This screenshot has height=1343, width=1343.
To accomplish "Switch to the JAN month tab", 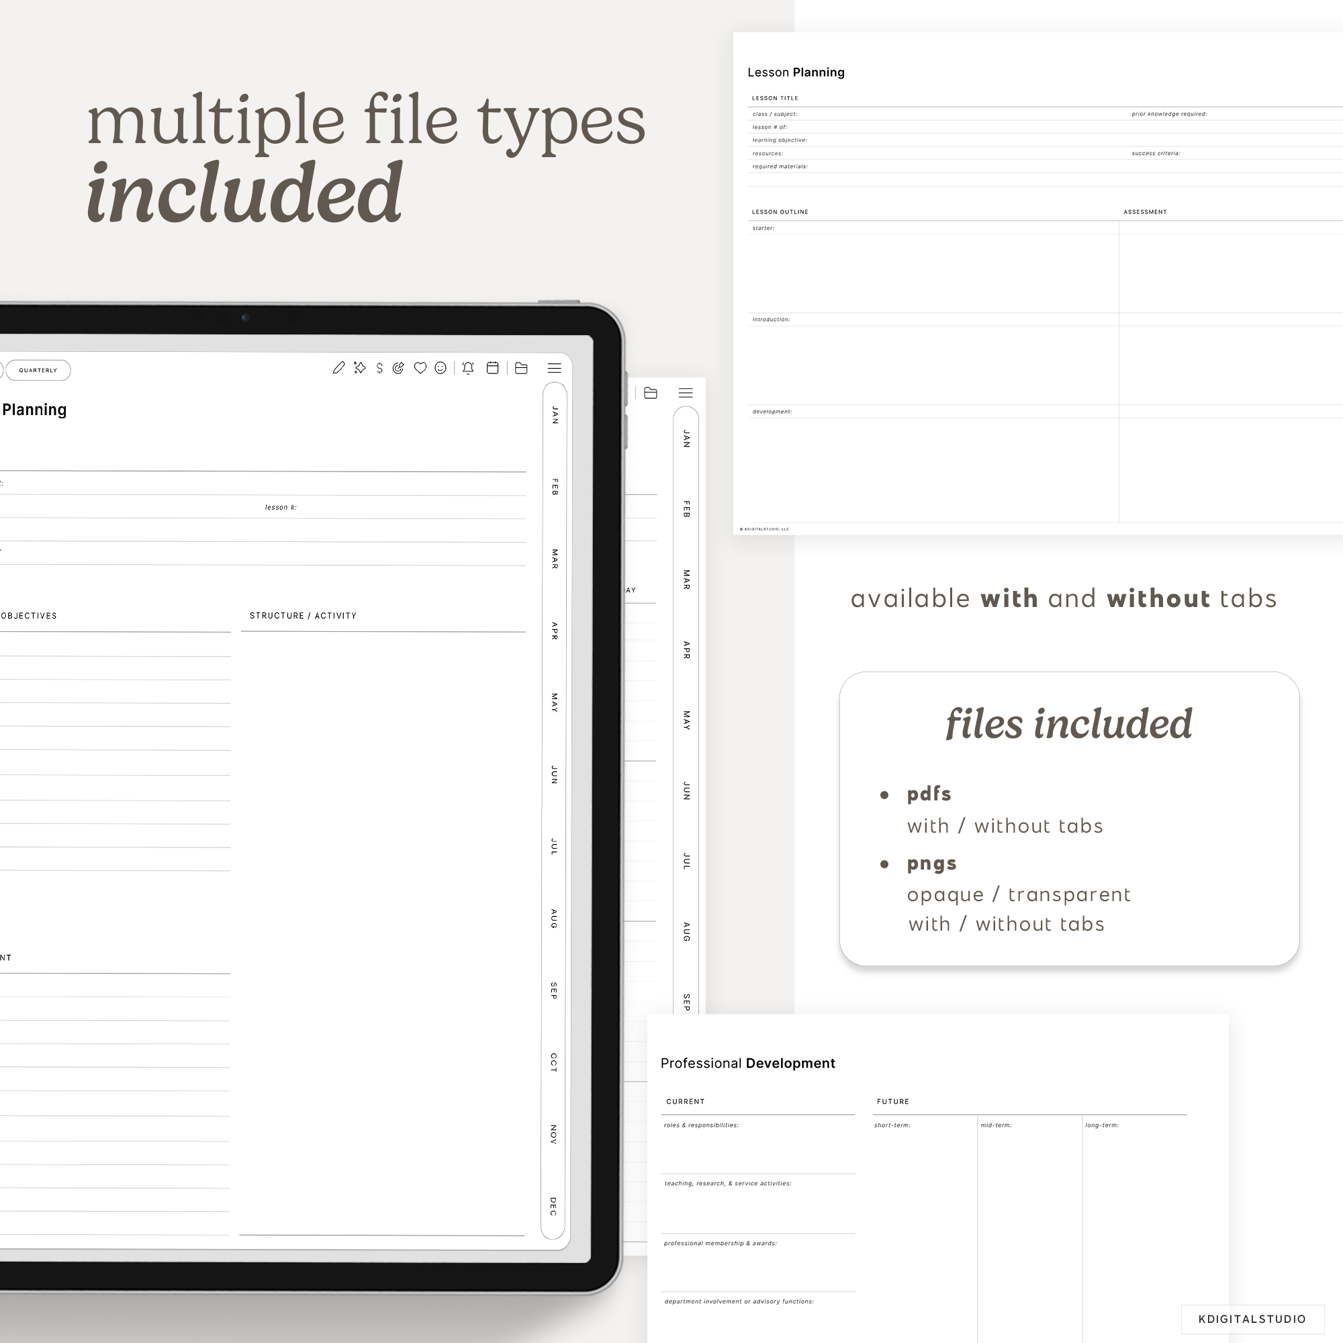I will 553,415.
